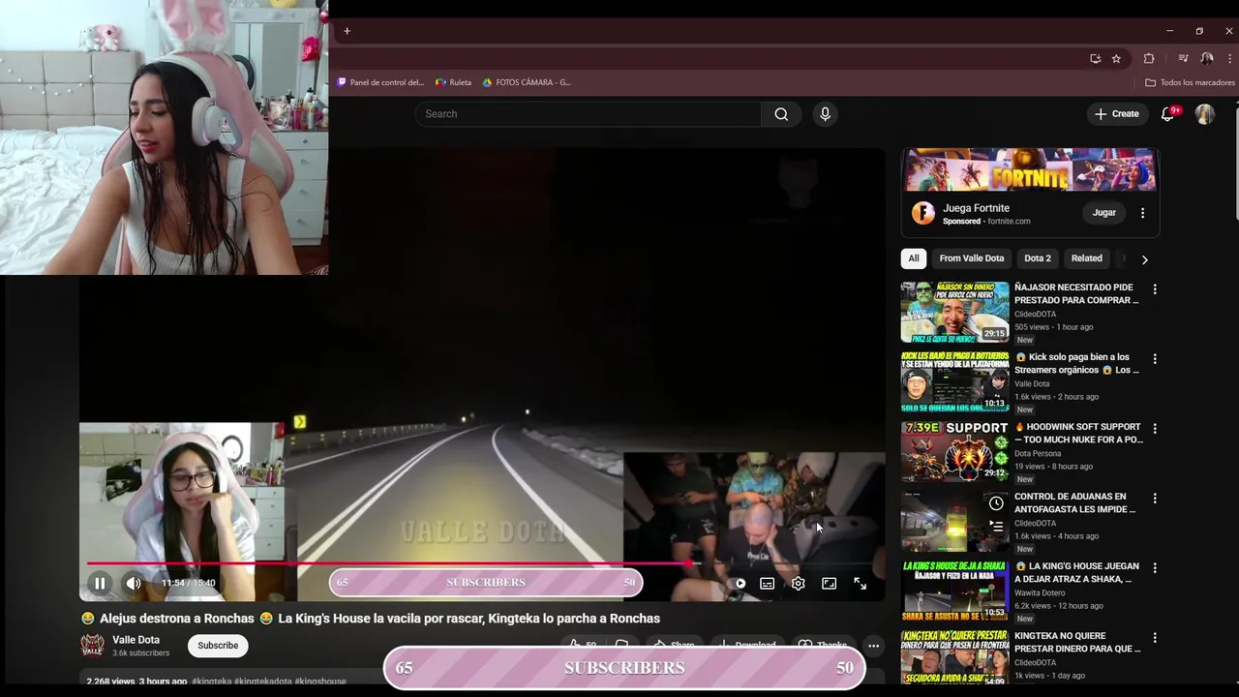Screen dimensions: 1239x697
Task: Open the Chrome profile avatar
Action: point(1206,58)
